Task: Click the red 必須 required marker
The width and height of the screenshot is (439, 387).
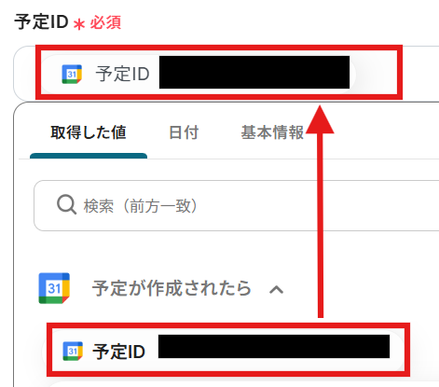Action: pos(105,22)
